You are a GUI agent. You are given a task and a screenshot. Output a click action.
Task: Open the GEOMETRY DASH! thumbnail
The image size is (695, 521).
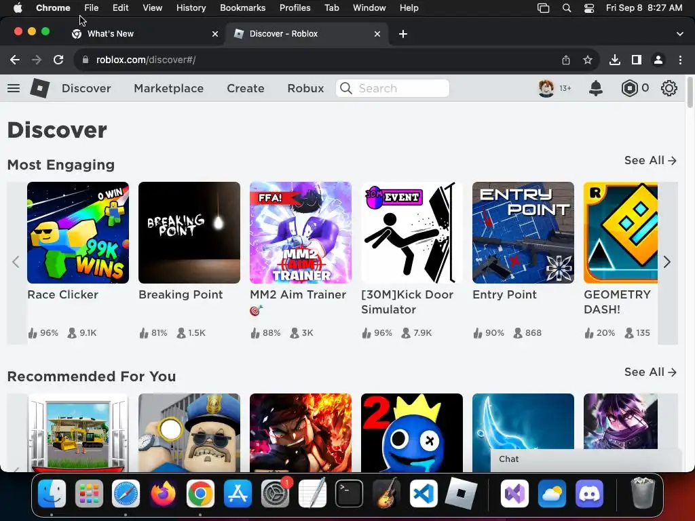[620, 233]
